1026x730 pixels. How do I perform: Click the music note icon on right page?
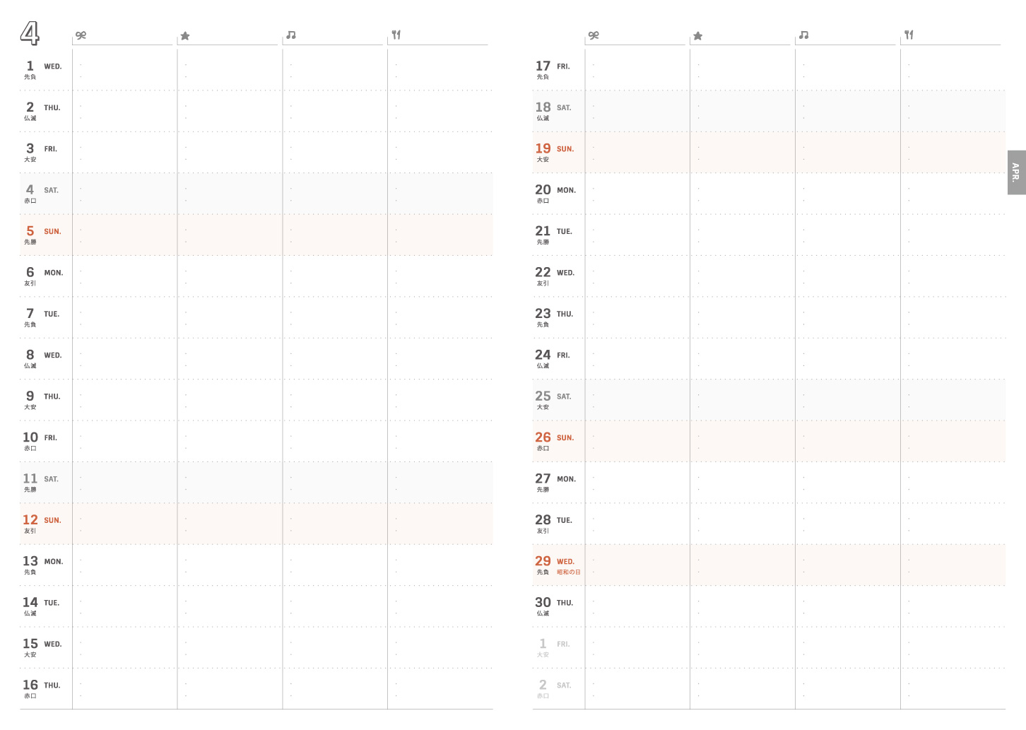803,35
